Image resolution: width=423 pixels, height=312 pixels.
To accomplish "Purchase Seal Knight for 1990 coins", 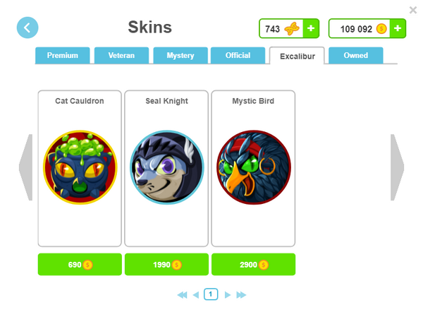I will [x=166, y=265].
